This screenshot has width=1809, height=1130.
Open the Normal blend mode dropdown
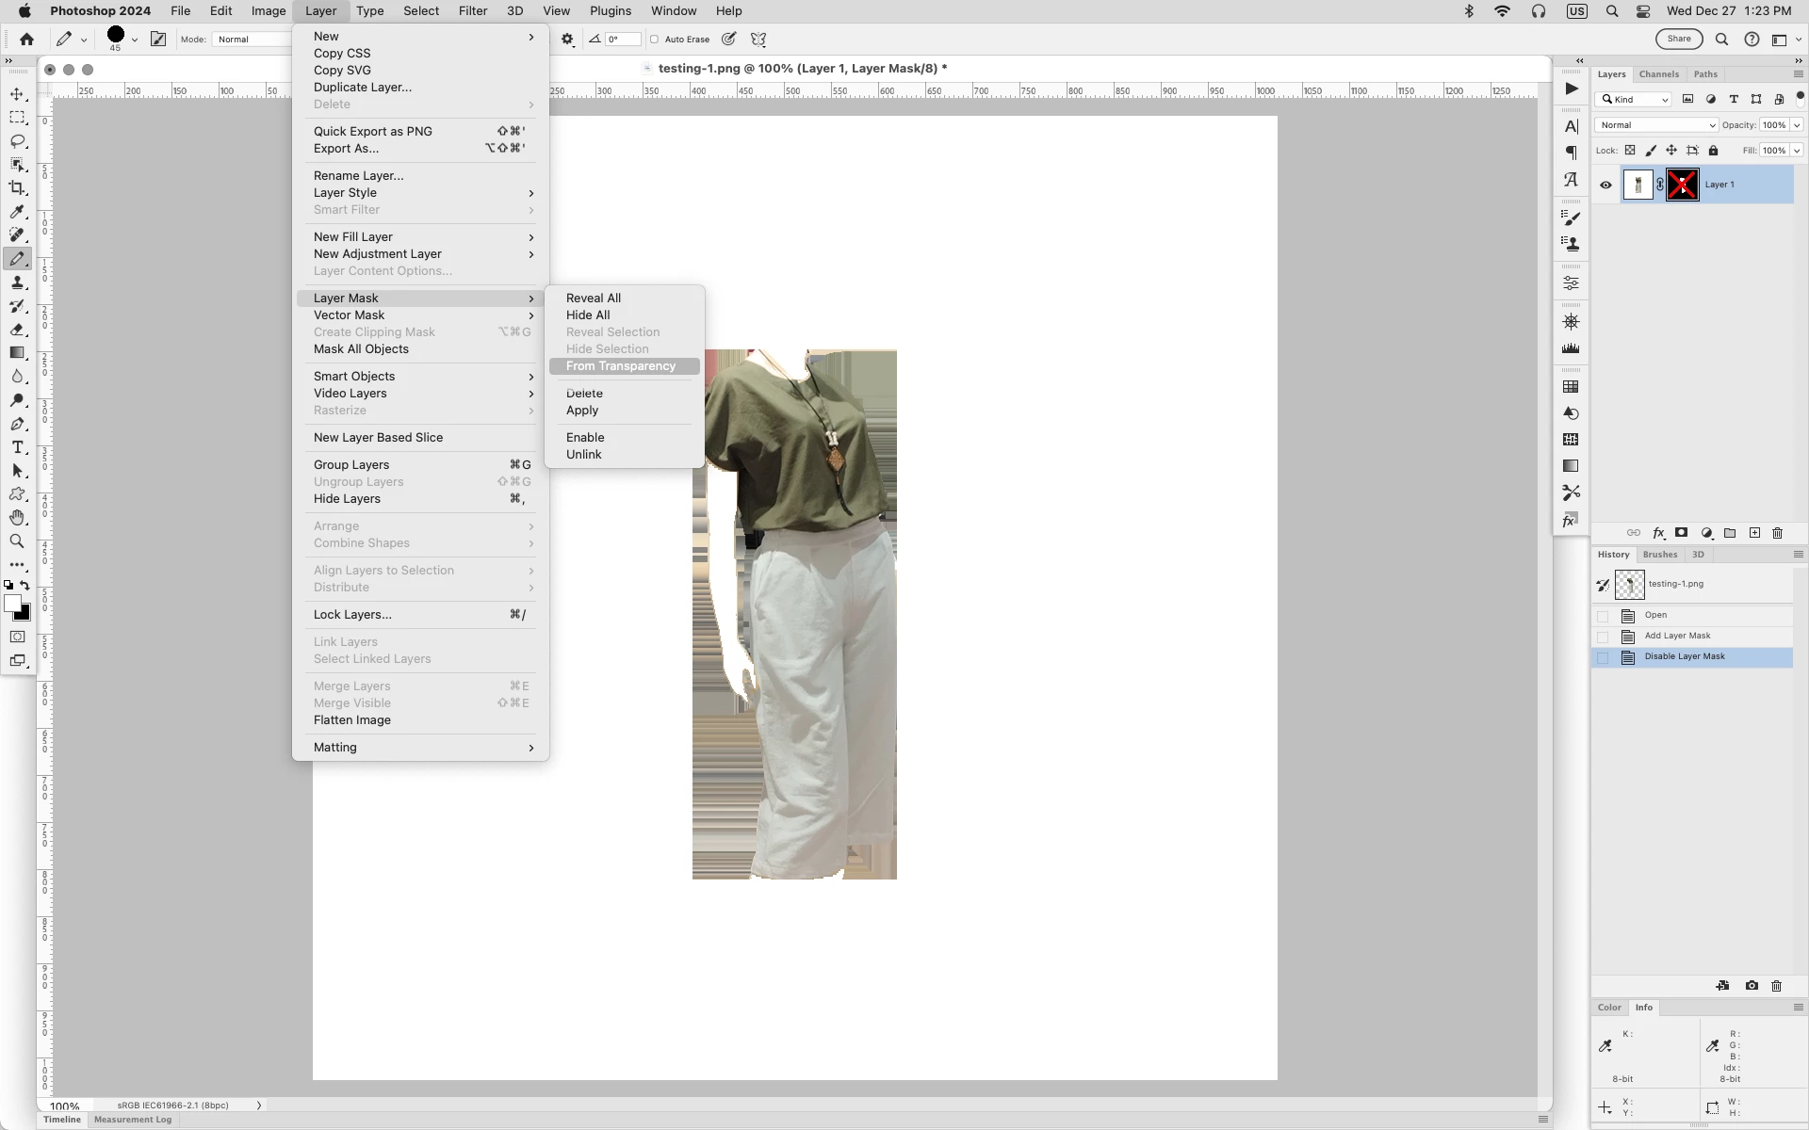(1656, 125)
